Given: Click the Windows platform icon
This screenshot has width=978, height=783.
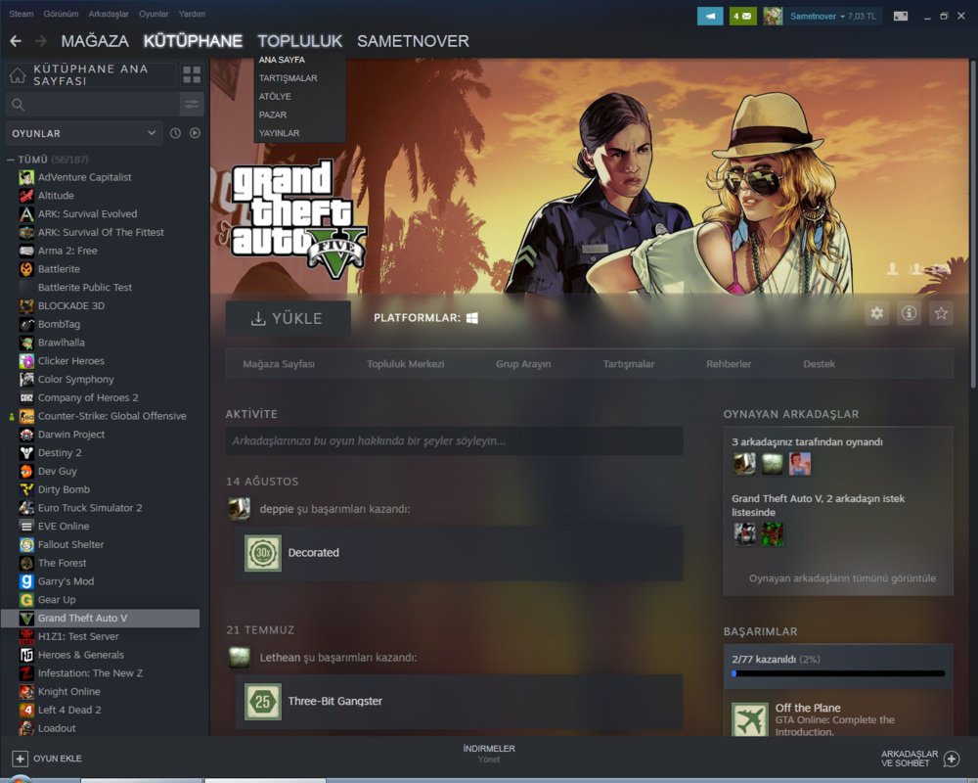Looking at the screenshot, I should 472,318.
